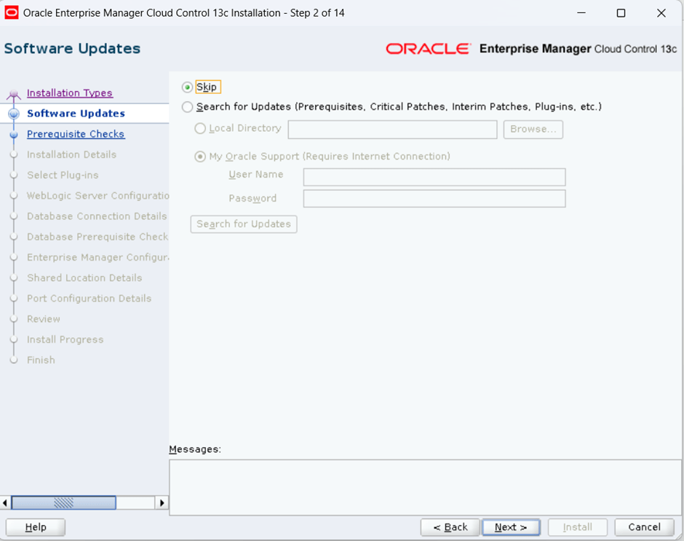The image size is (684, 541).
Task: Click the sidebar horizontal scrollbar thumb
Action: (x=63, y=502)
